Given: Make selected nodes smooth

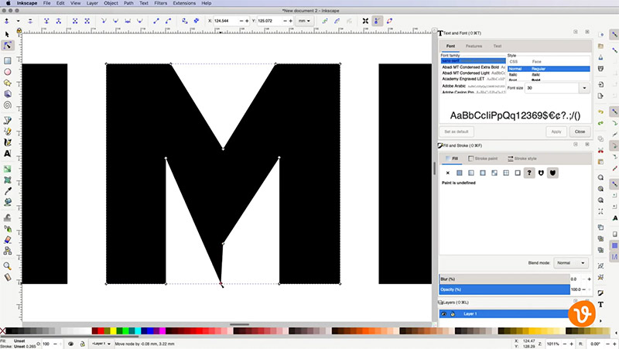Looking at the screenshot, I should pos(115,21).
